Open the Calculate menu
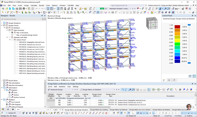The height and width of the screenshot is (117, 197). [x=34, y=5]
